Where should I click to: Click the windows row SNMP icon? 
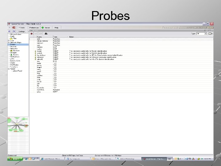(x=35, y=57)
